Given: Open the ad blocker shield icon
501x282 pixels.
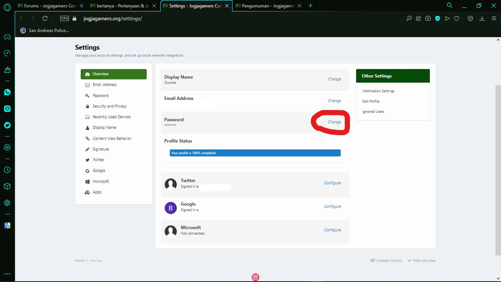Looking at the screenshot, I should 438,18.
